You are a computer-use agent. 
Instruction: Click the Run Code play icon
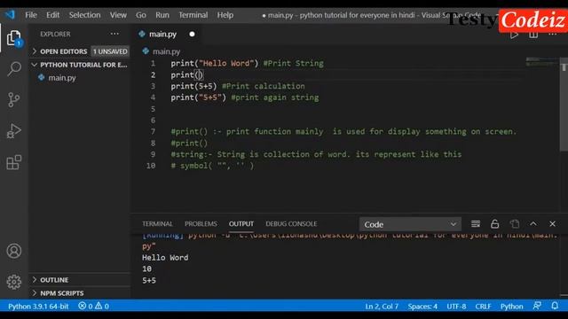tap(514, 35)
